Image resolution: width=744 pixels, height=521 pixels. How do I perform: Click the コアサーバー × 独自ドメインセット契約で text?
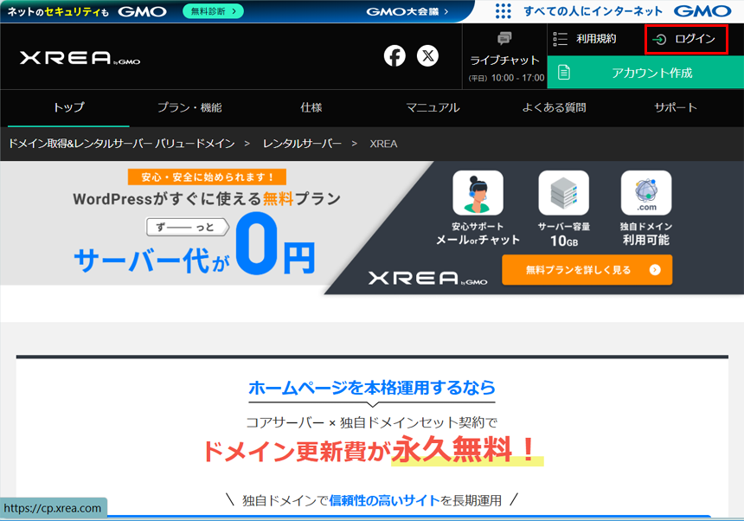371,422
